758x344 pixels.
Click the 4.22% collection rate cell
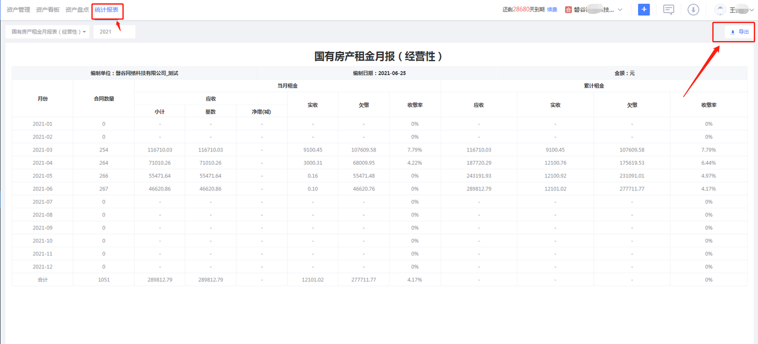click(x=415, y=163)
